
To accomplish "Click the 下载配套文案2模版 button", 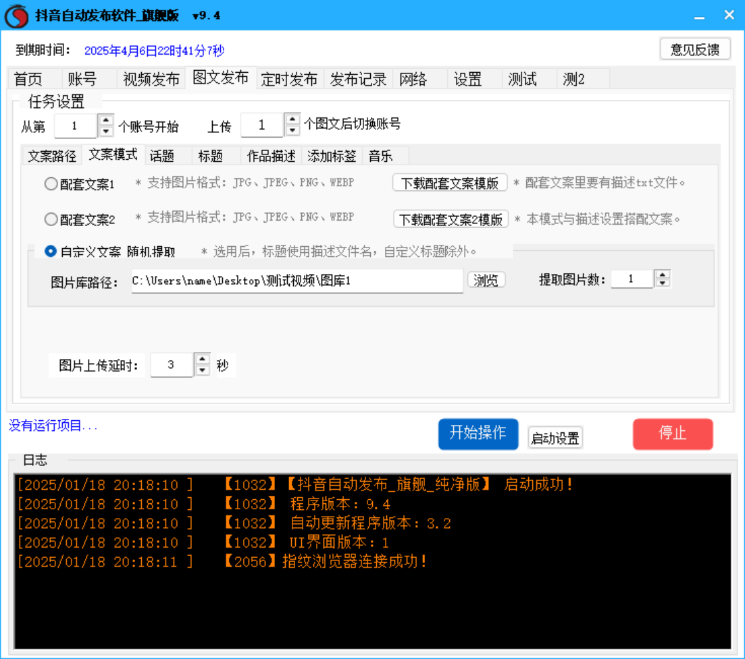I will pyautogui.click(x=451, y=219).
